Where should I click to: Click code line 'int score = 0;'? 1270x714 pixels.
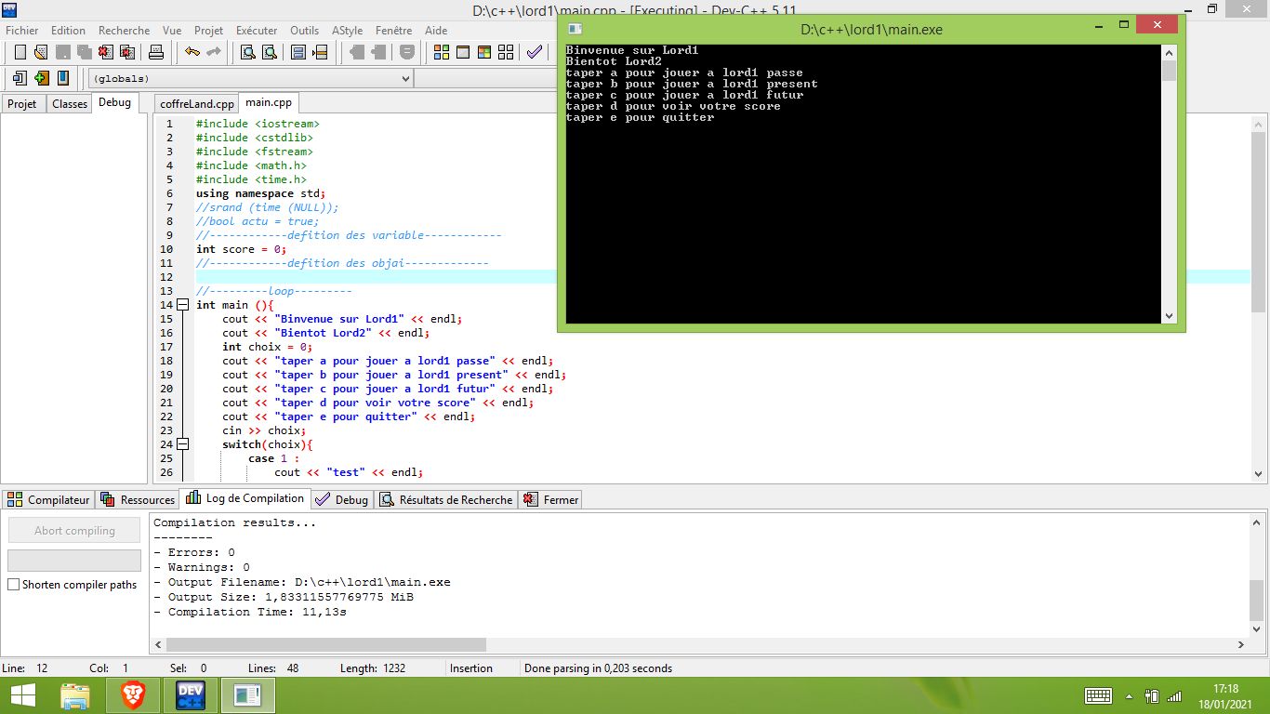tap(242, 249)
